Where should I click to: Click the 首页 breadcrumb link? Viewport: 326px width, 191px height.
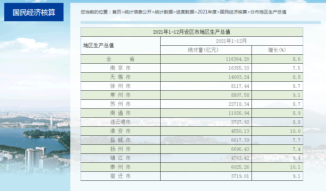click(116, 12)
